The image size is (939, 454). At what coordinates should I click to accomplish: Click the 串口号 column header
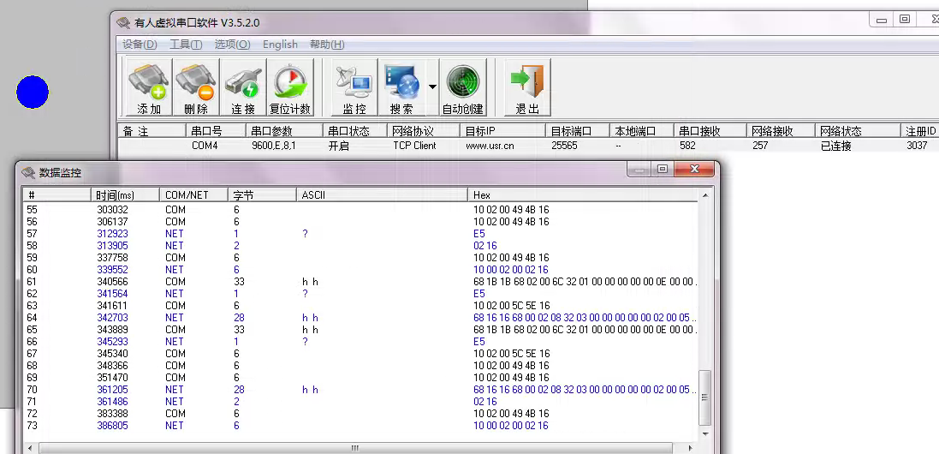click(x=217, y=131)
